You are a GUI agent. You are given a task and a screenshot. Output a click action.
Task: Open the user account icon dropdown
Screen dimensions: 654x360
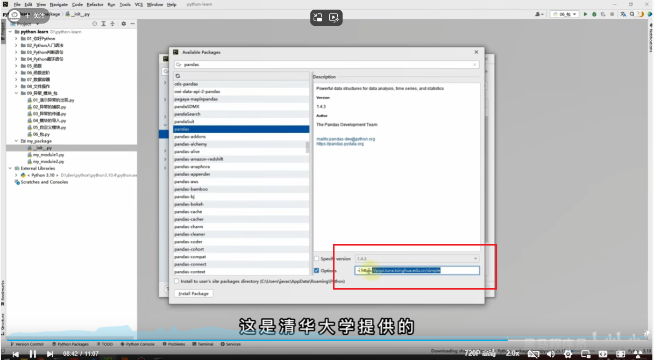pyautogui.click(x=539, y=14)
